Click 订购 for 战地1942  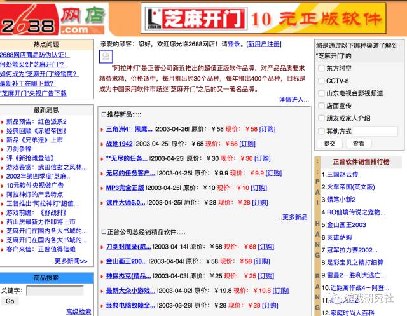(247, 144)
